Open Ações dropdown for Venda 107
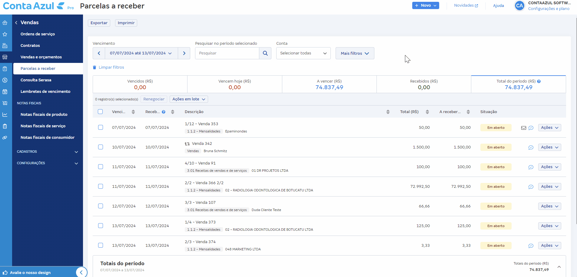The height and width of the screenshot is (277, 577). click(549, 206)
